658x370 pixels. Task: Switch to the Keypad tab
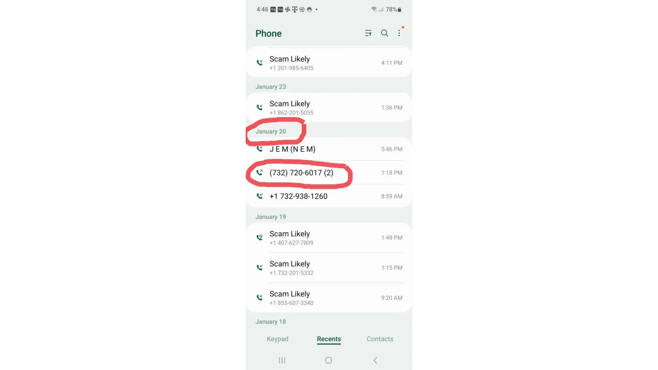pos(278,339)
